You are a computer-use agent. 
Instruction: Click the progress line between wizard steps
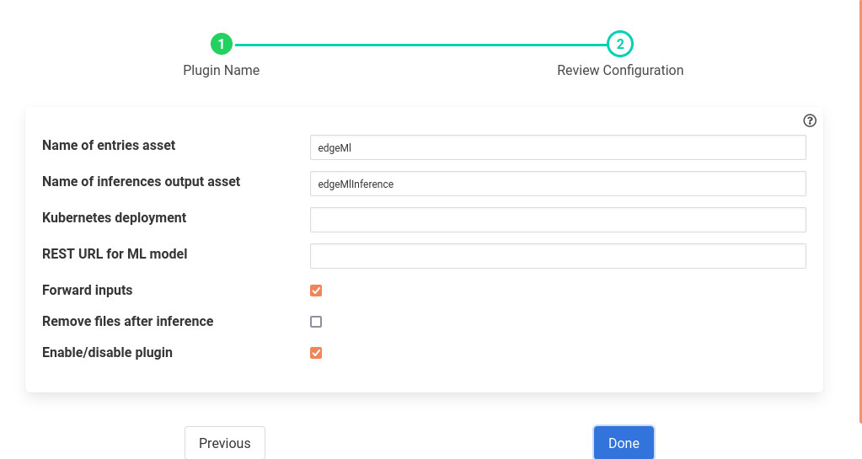point(420,45)
